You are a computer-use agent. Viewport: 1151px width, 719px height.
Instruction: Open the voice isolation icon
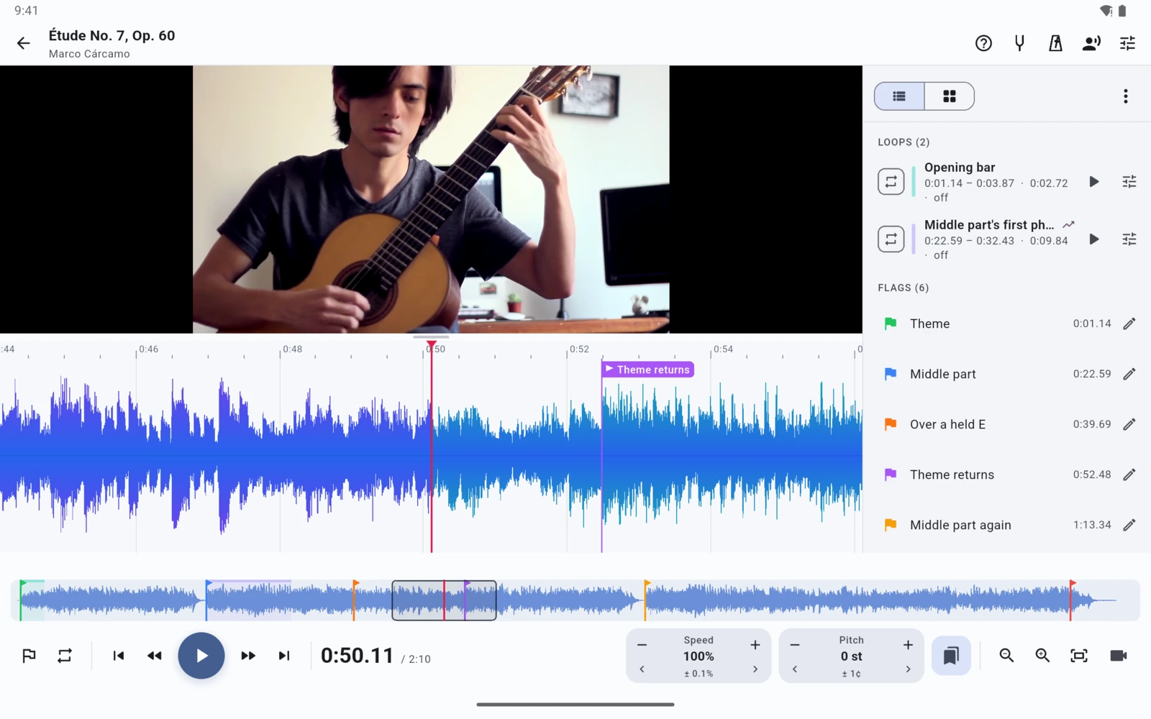pos(1091,44)
